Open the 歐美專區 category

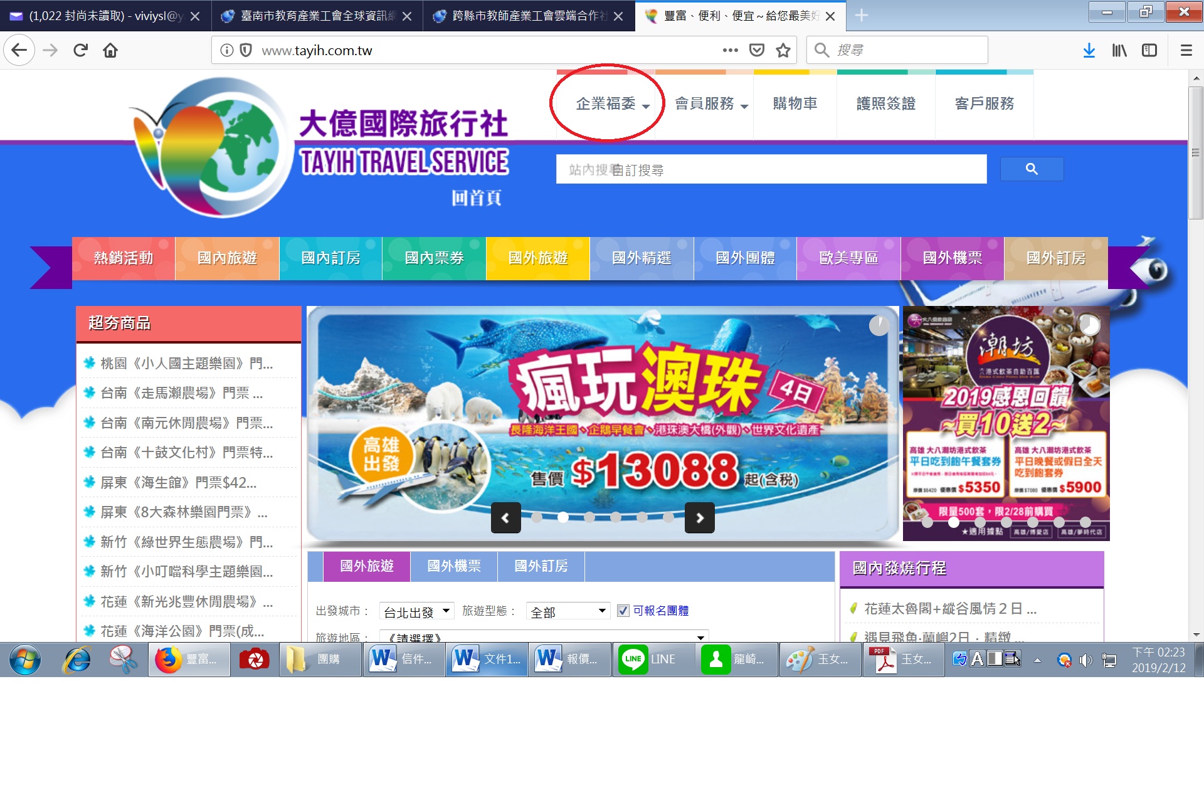point(848,258)
